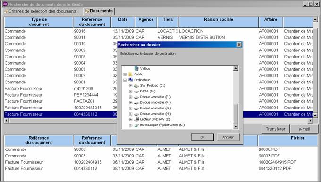Click the Tiers column header
The height and width of the screenshot is (182, 321).
(168, 22)
